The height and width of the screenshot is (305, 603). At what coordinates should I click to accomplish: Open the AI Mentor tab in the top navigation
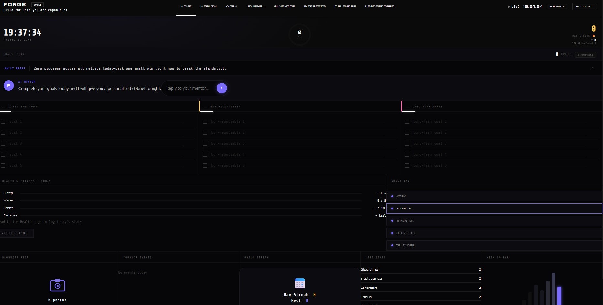coord(284,6)
